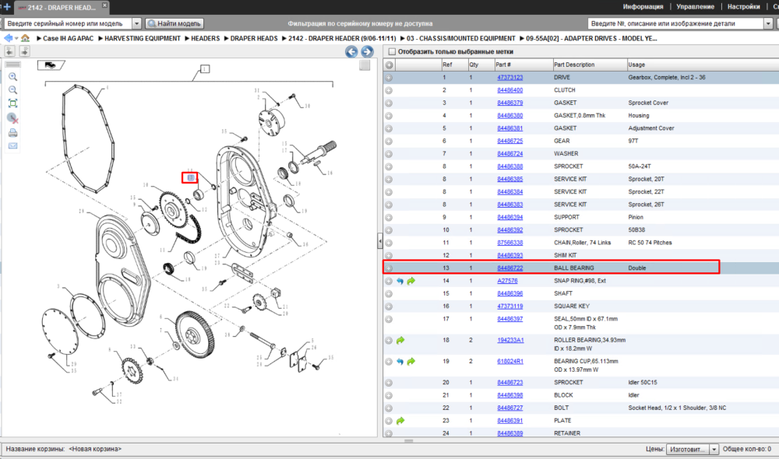Click the Qty column header

pos(481,65)
